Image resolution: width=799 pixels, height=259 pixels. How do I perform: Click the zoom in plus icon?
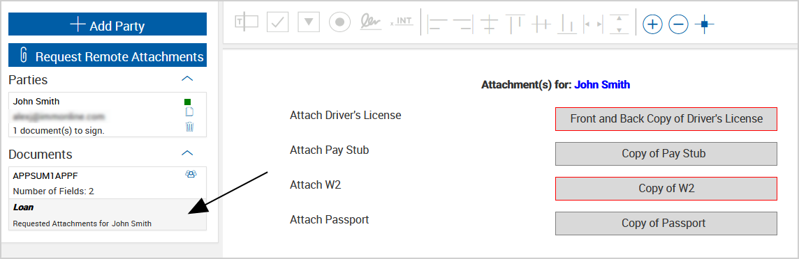[x=652, y=24]
